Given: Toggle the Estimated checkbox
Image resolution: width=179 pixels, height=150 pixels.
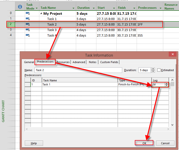Looking at the screenshot, I should (x=159, y=70).
